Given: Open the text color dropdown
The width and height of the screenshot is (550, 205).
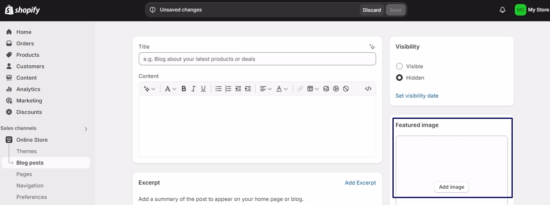Looking at the screenshot, I should [x=282, y=89].
